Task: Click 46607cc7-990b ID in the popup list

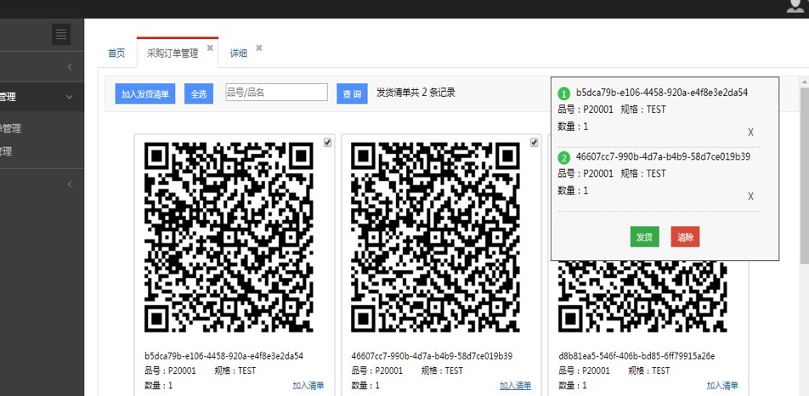Action: coord(663,156)
